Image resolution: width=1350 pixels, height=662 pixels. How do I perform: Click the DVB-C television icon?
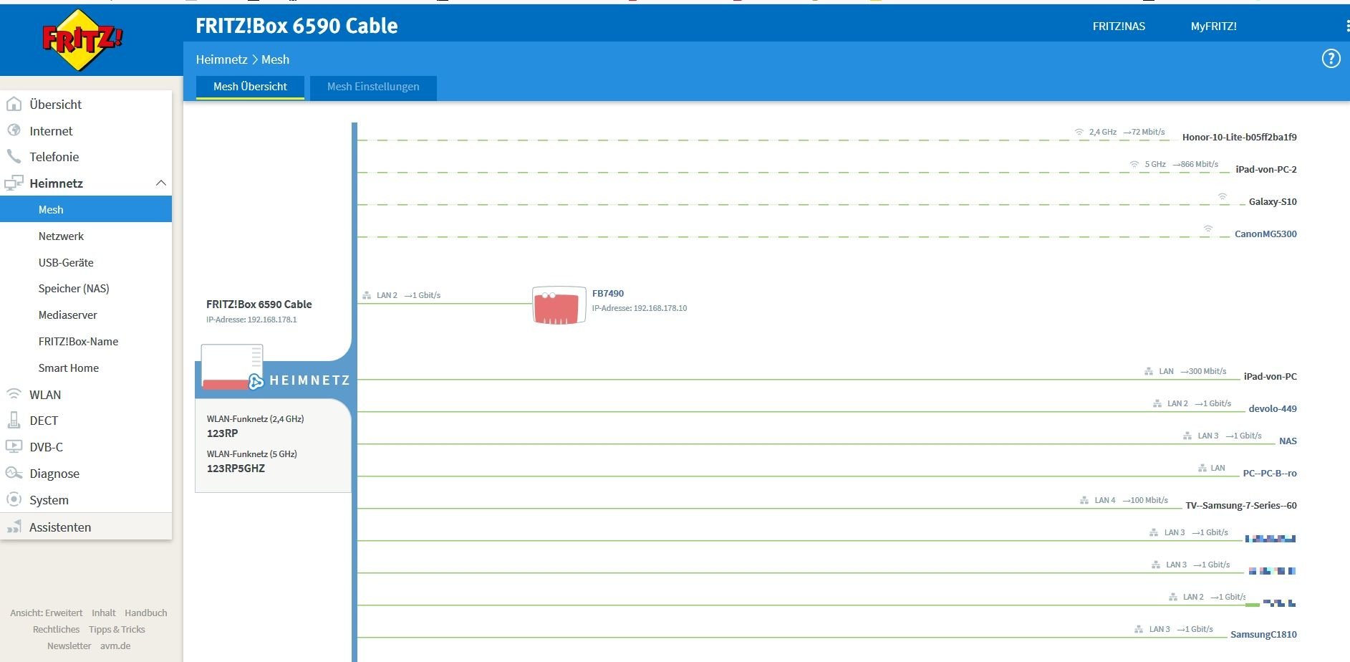point(14,446)
